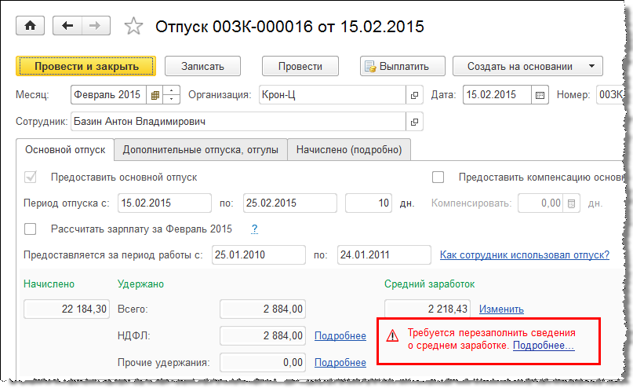
Task: Click the vacation days count field 10
Action: click(x=369, y=203)
